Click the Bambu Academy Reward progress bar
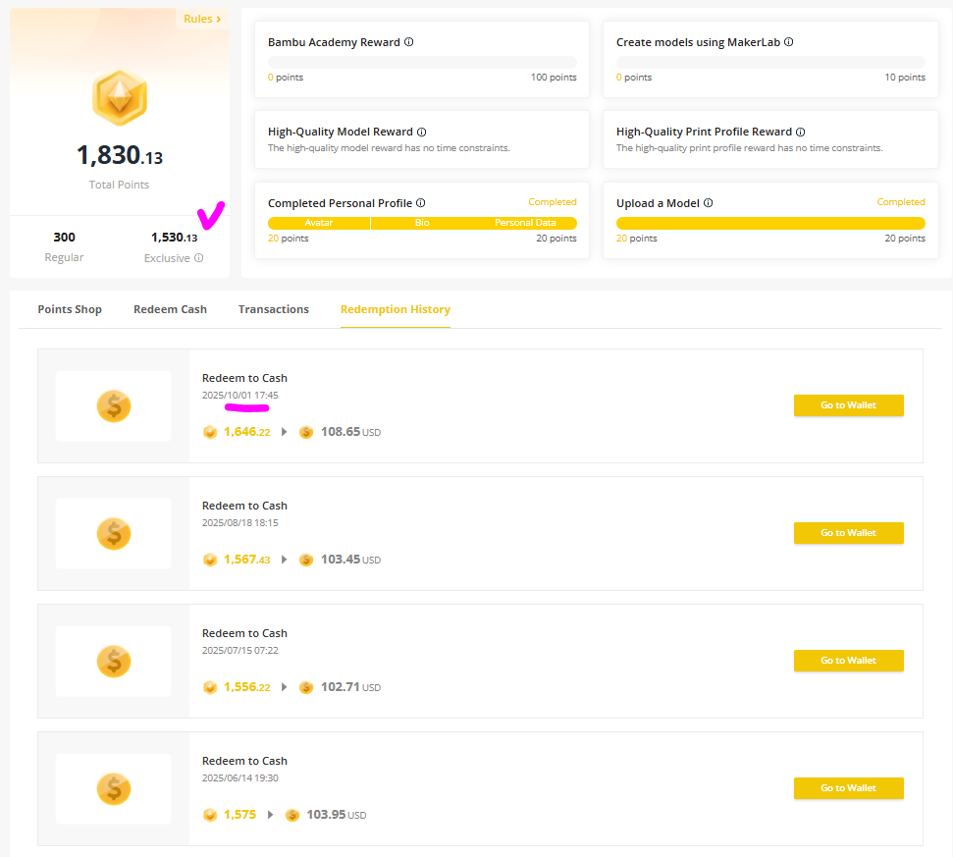This screenshot has width=953, height=857. point(422,63)
